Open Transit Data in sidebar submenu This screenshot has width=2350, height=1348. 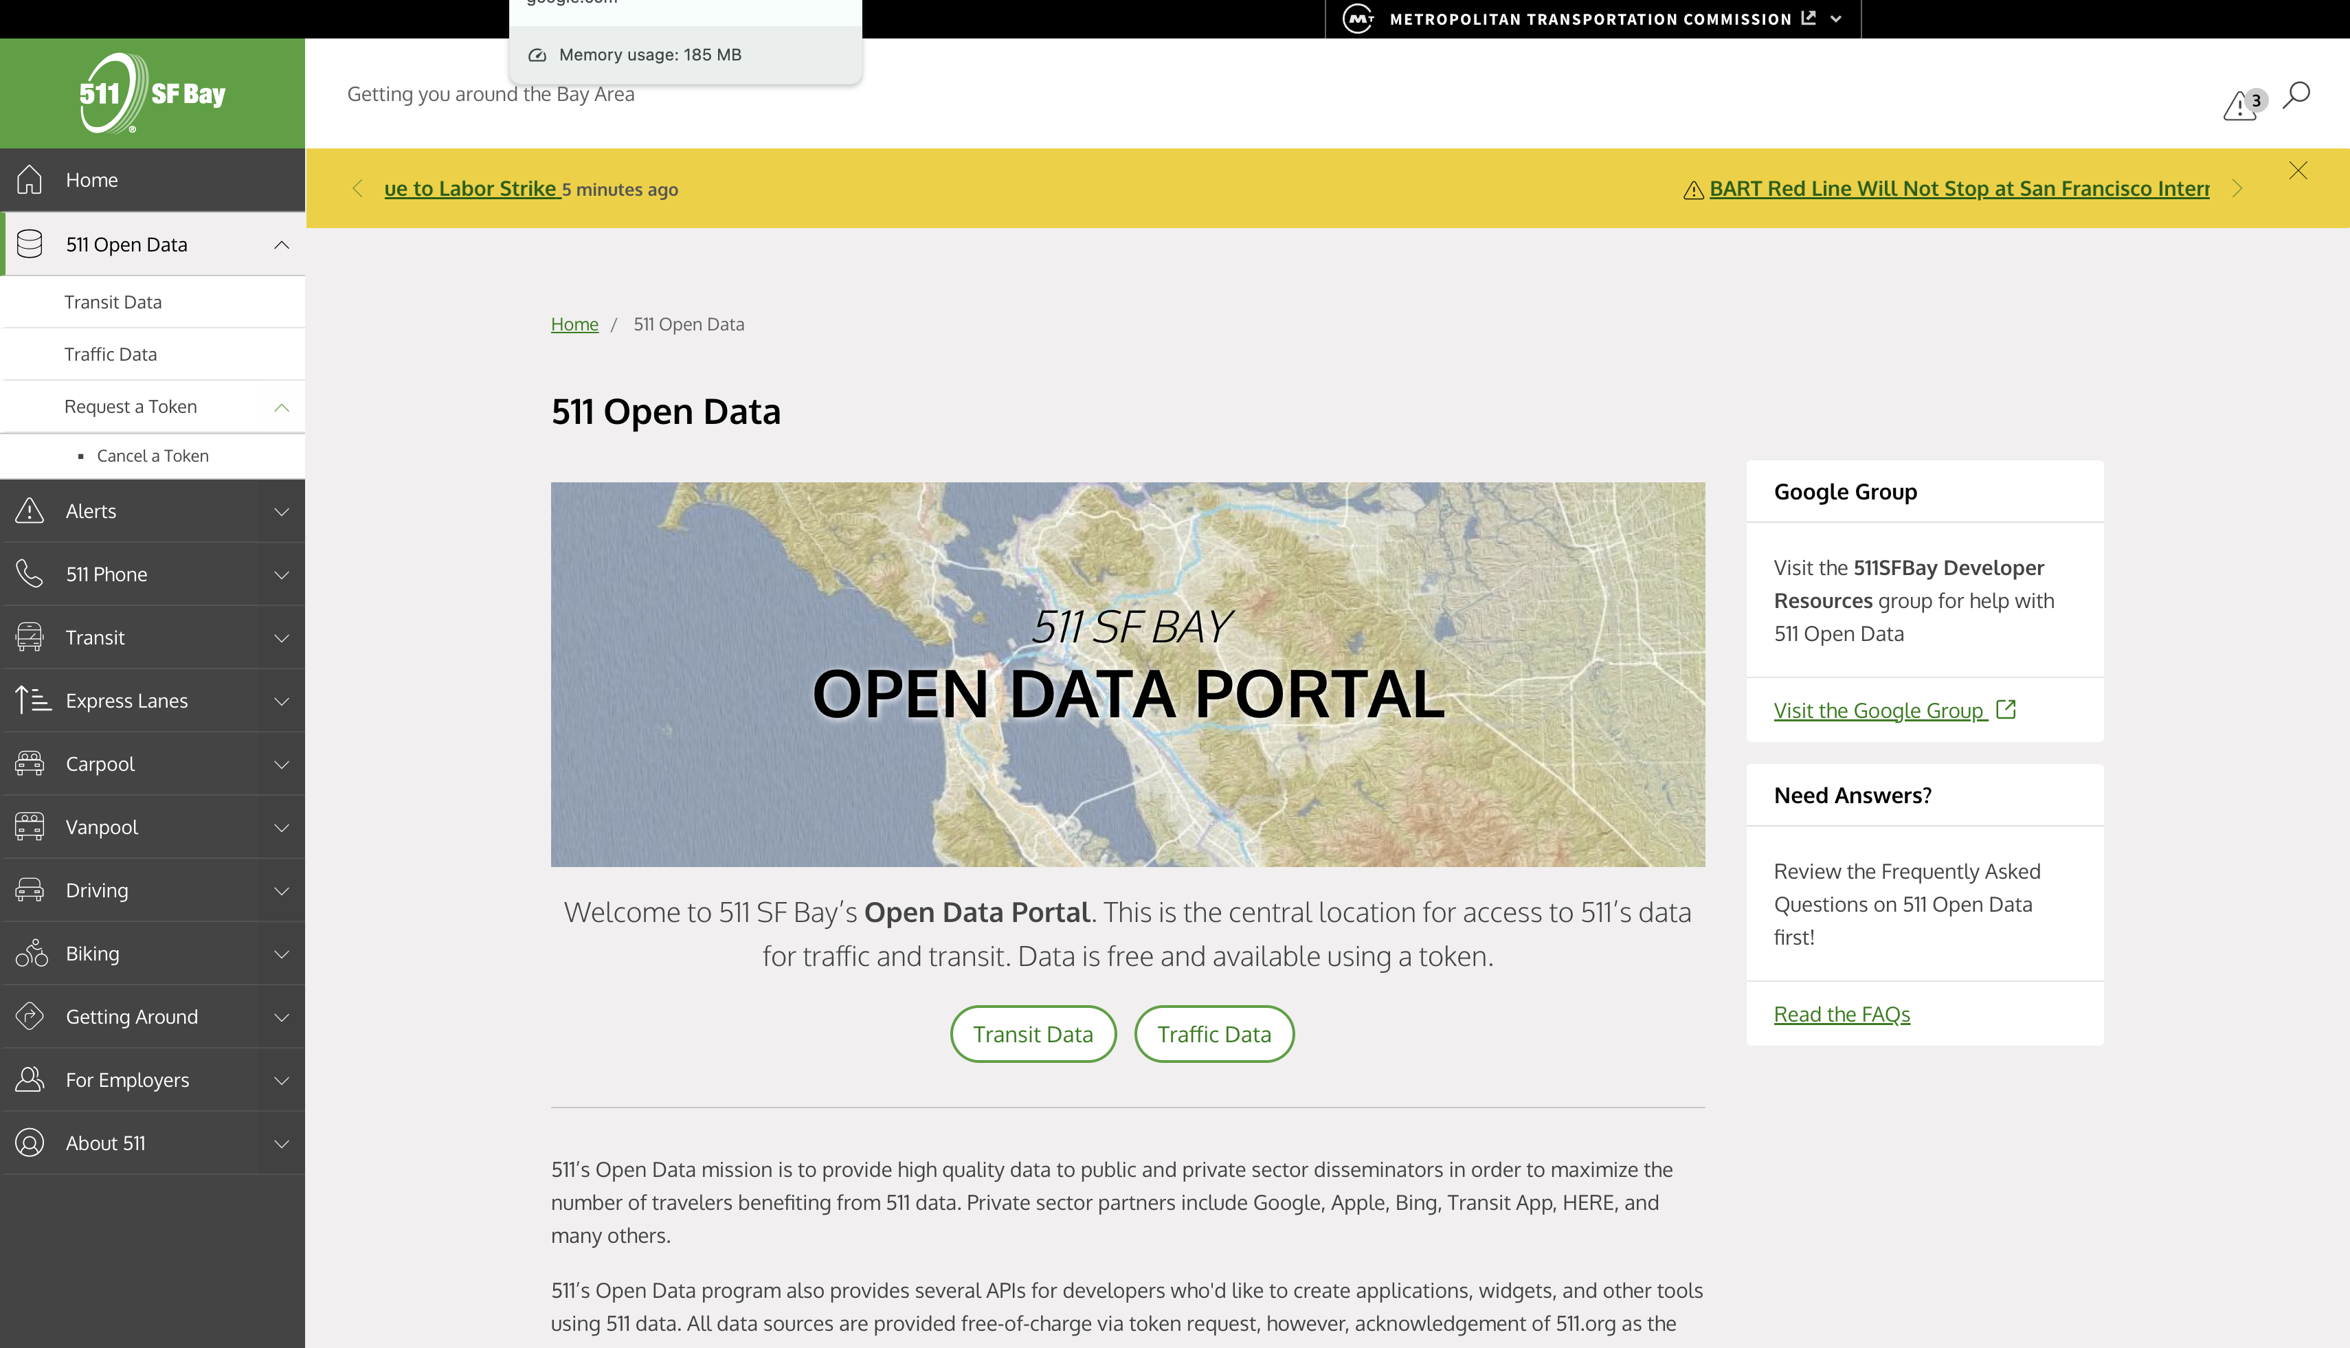pyautogui.click(x=153, y=302)
